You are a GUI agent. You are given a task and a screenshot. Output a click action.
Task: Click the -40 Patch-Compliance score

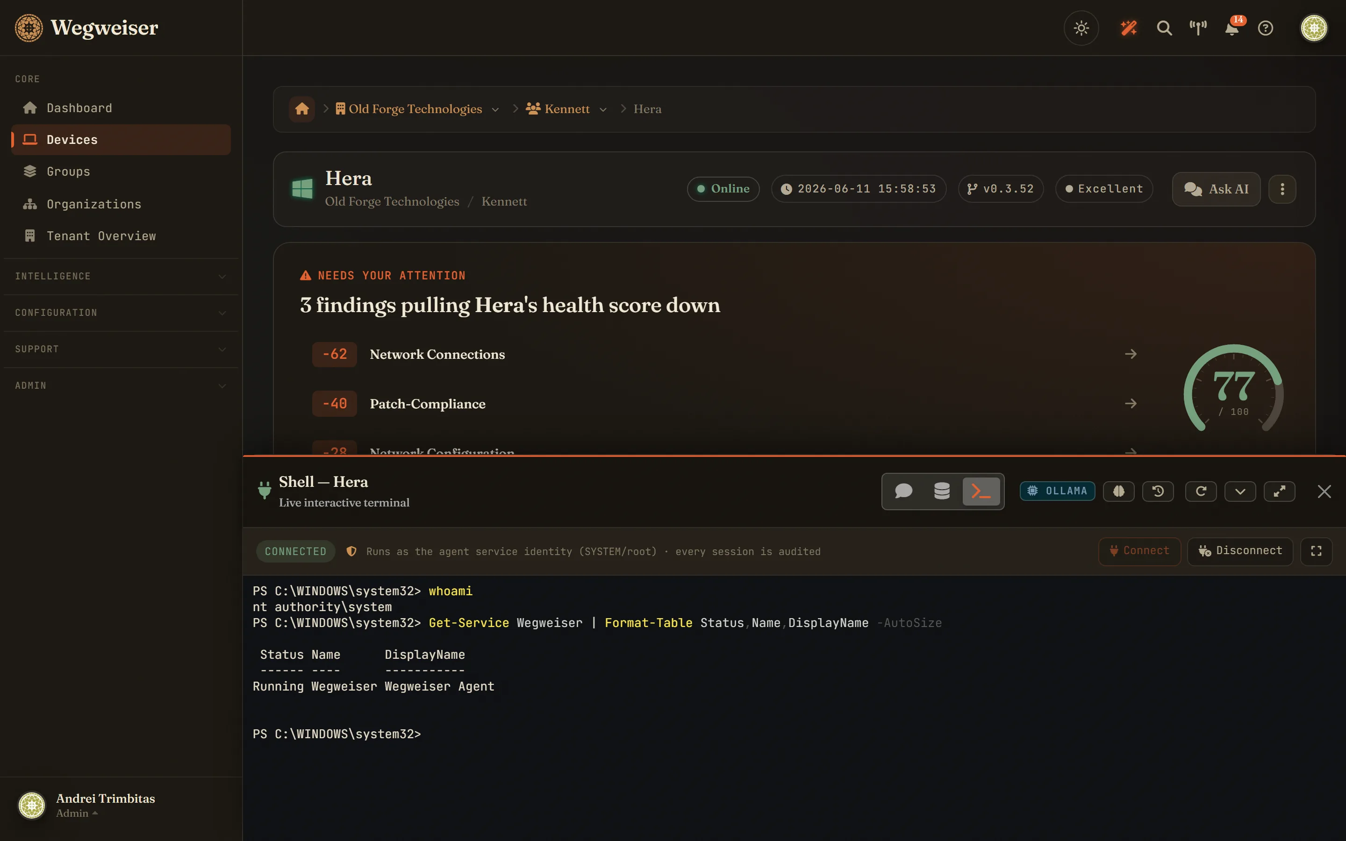coord(335,404)
